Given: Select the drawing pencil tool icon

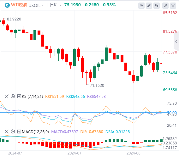Looking at the screenshot, I should (149, 6).
